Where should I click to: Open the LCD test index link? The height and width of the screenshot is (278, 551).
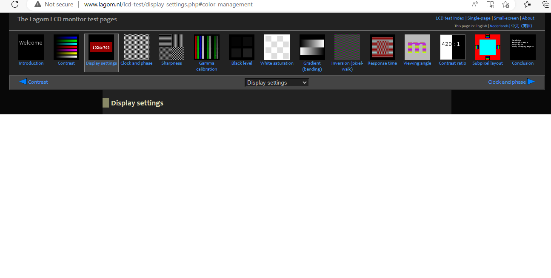(x=450, y=18)
